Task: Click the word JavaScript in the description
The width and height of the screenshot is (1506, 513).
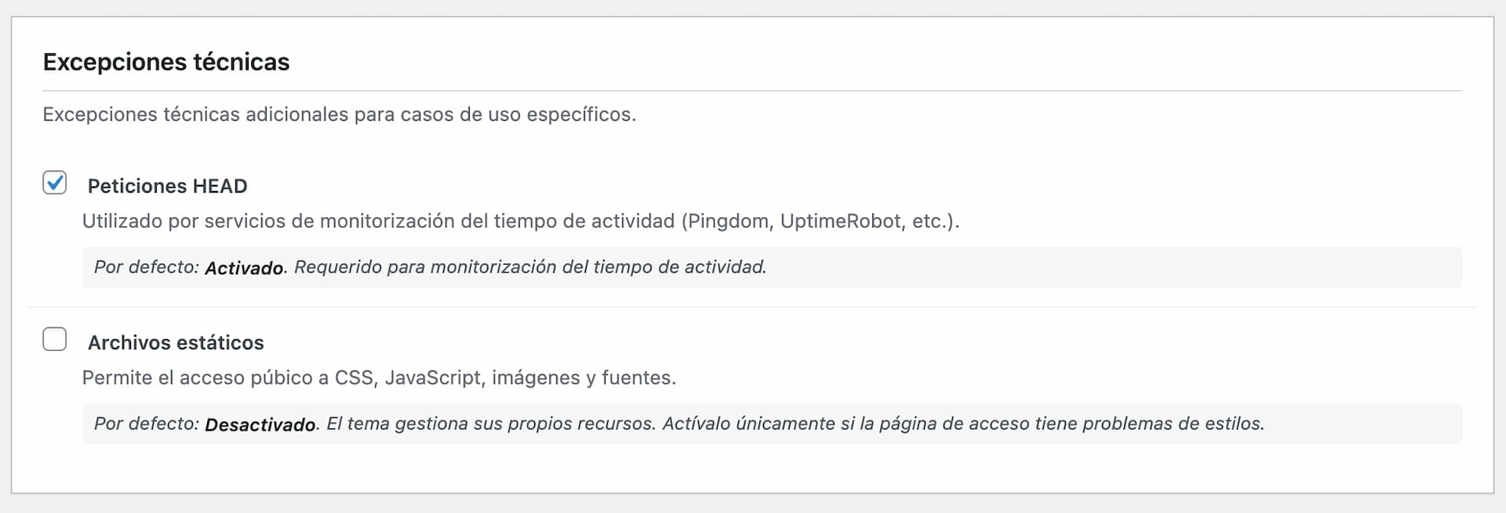Action: [x=432, y=378]
